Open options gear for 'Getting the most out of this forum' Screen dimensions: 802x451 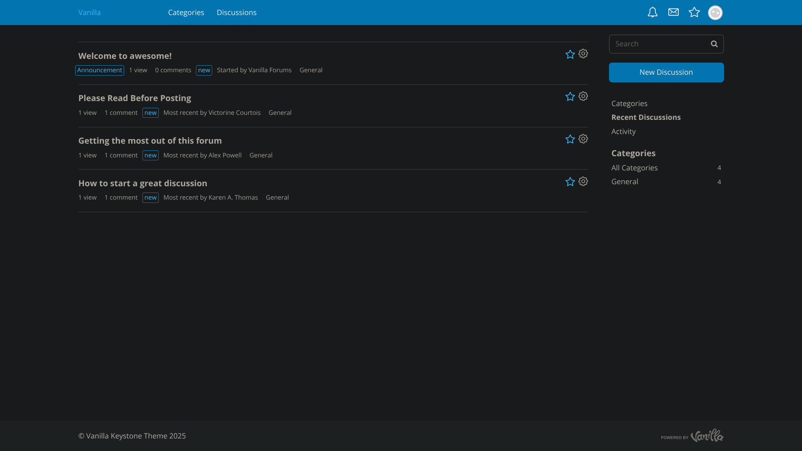pos(583,139)
